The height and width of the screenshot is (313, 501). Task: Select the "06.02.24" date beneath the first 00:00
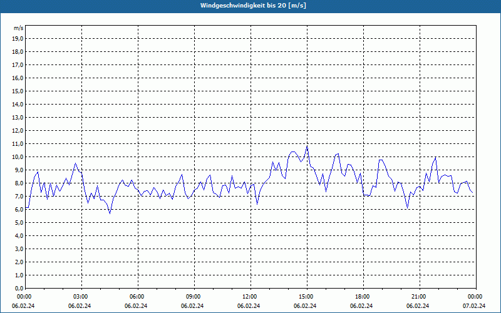point(23,306)
